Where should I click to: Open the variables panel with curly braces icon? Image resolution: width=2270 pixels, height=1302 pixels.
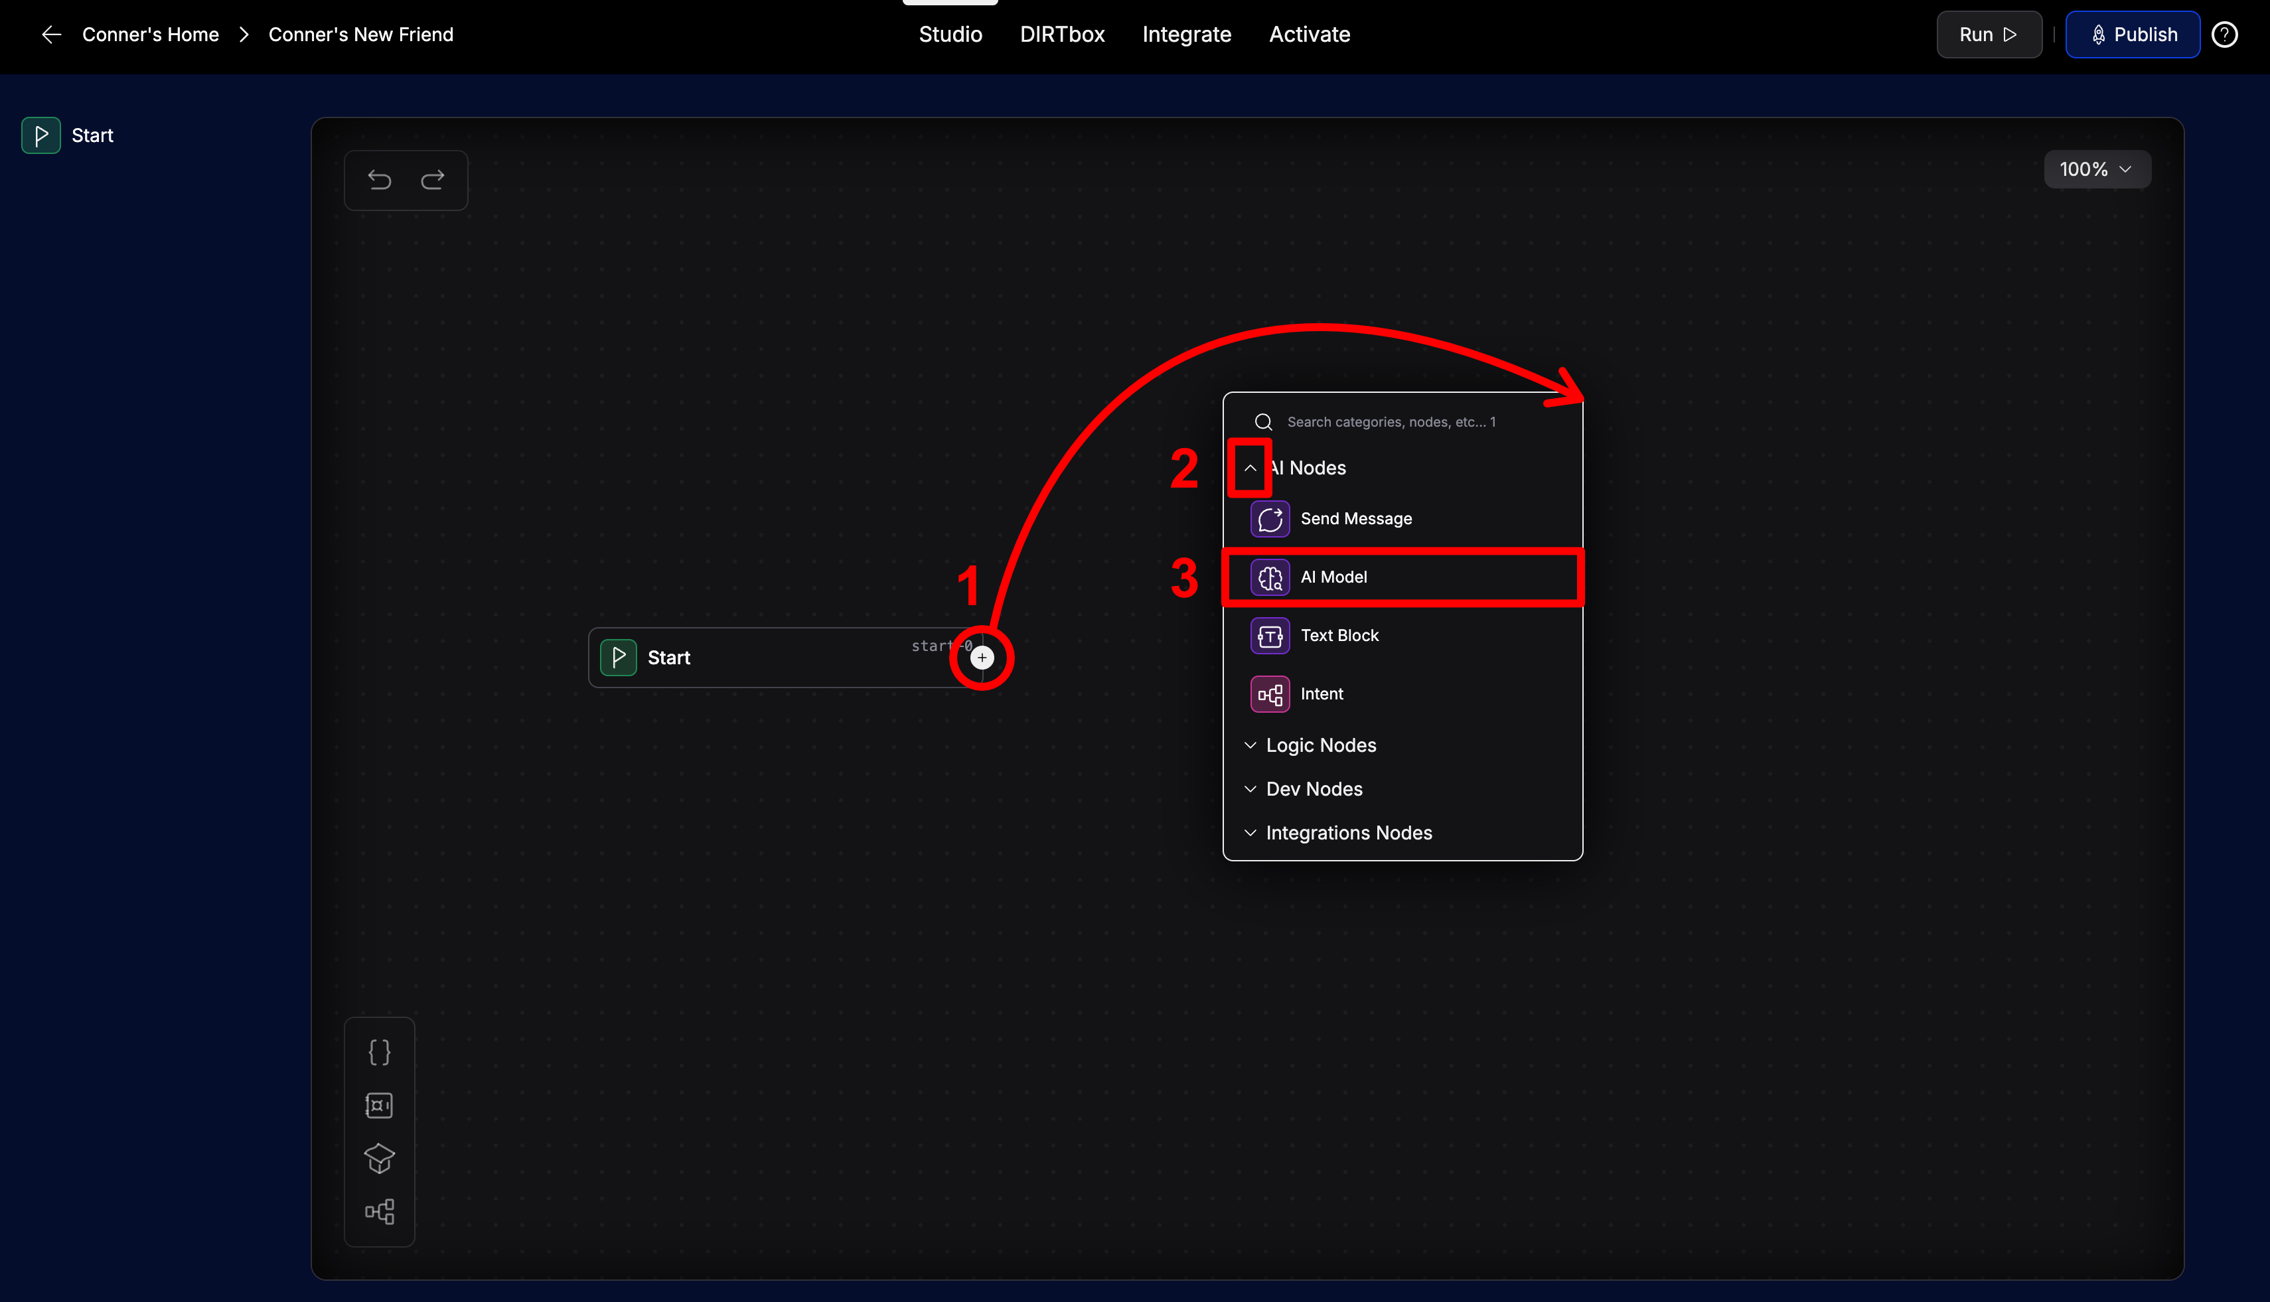pos(379,1052)
